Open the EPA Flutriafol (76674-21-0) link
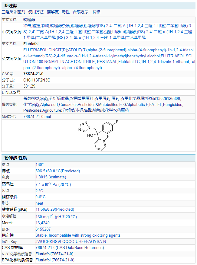 pos(55,260)
